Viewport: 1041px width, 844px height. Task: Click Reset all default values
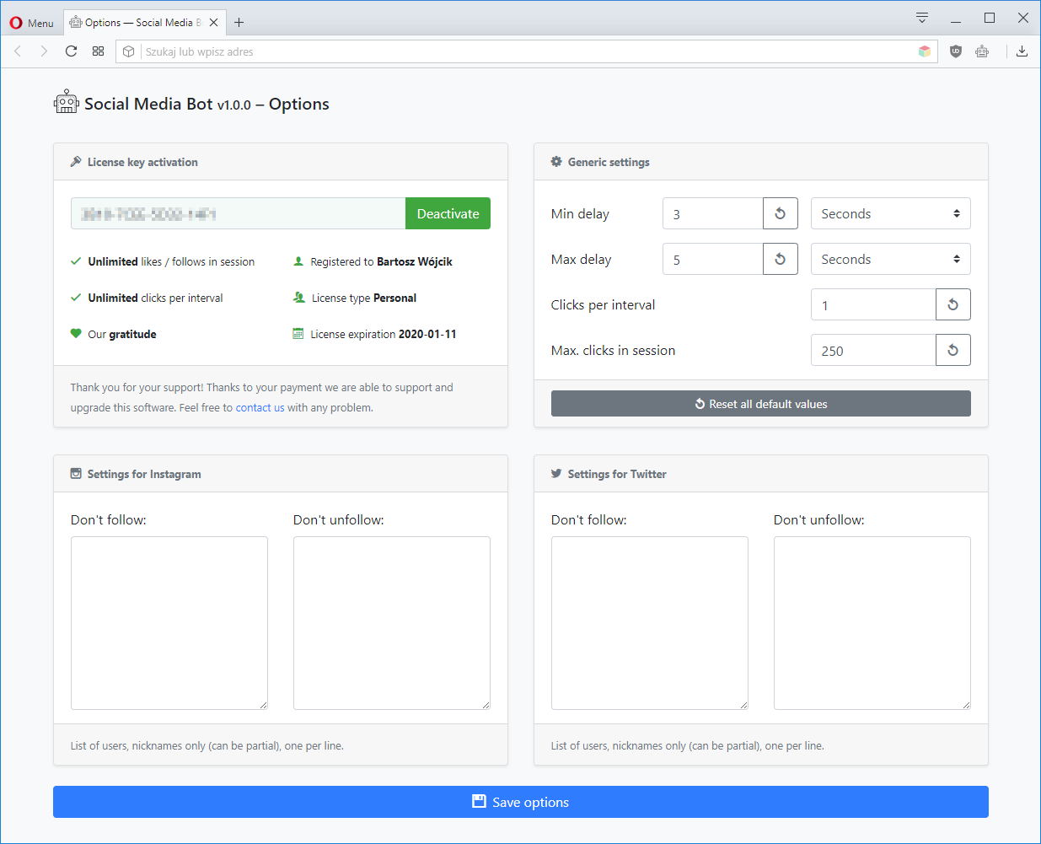pyautogui.click(x=761, y=404)
